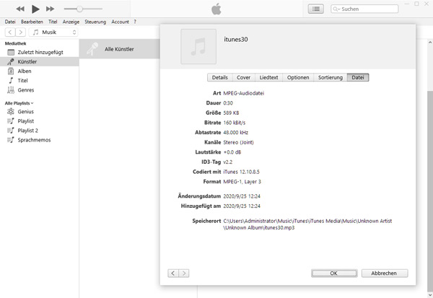Skip forward with the fast-forward button
This screenshot has width=433, height=298.
pos(50,9)
